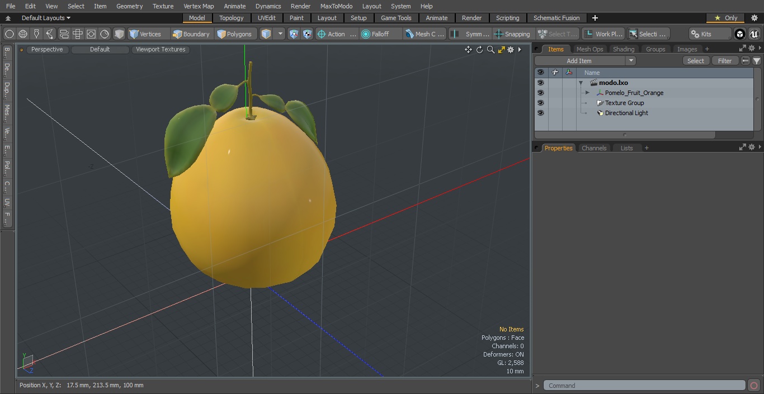Click the gray cube icon
Viewport: 764px width, 394px height.
click(x=119, y=34)
